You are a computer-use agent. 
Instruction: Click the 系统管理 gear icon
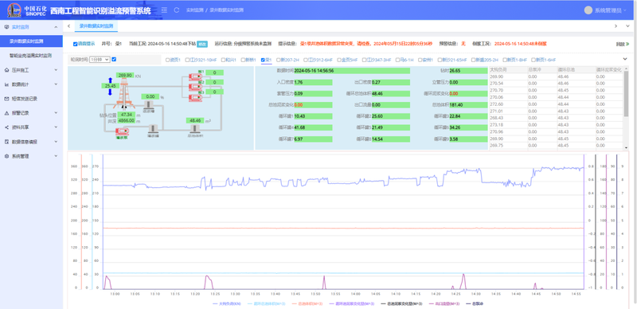[x=6, y=156]
